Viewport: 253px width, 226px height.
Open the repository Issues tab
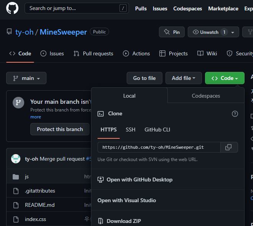[x=52, y=54]
